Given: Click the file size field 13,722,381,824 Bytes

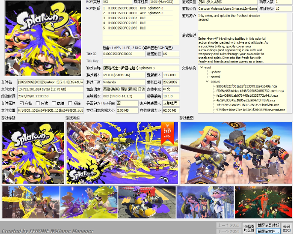Looking at the screenshot, I should pos(50,89).
